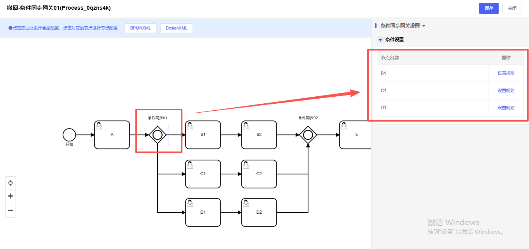Select user task node C2

pos(259,174)
